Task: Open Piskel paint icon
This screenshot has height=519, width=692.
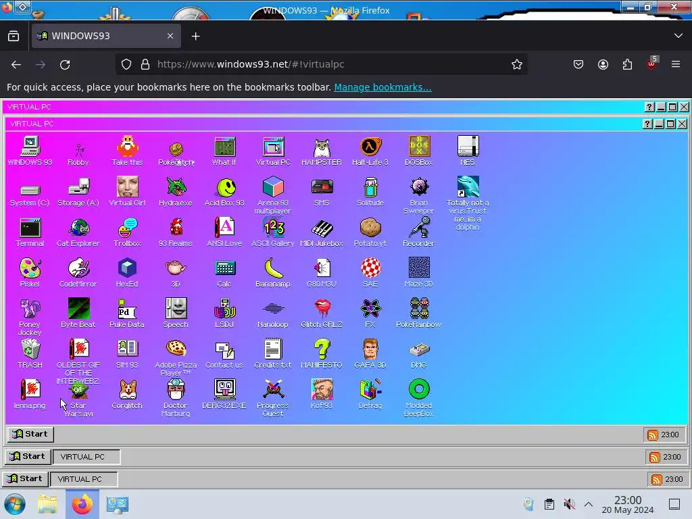Action: [x=30, y=273]
